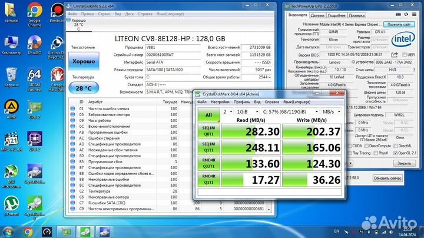Run the SEQ1M Q1T1 test button
Viewport: 424px width, 238px height.
click(208, 147)
